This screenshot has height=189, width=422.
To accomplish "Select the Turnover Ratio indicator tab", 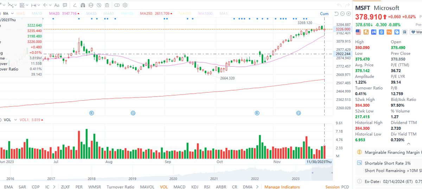I will [121, 187].
